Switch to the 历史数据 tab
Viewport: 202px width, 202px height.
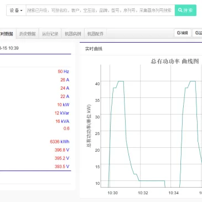(x=28, y=34)
